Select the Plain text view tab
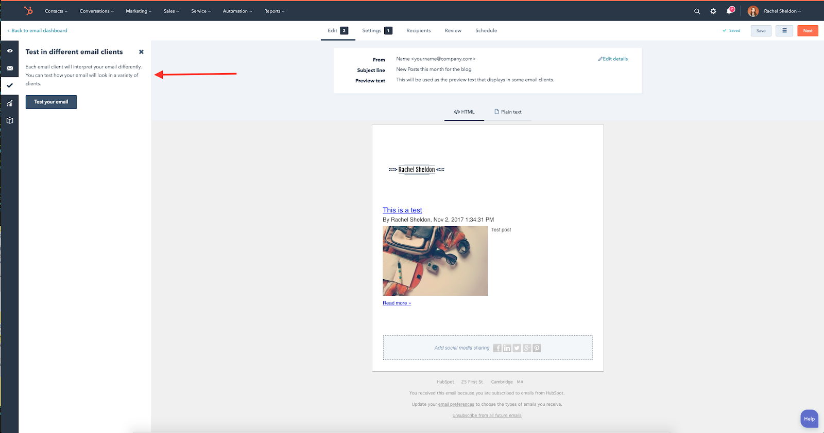 point(508,112)
